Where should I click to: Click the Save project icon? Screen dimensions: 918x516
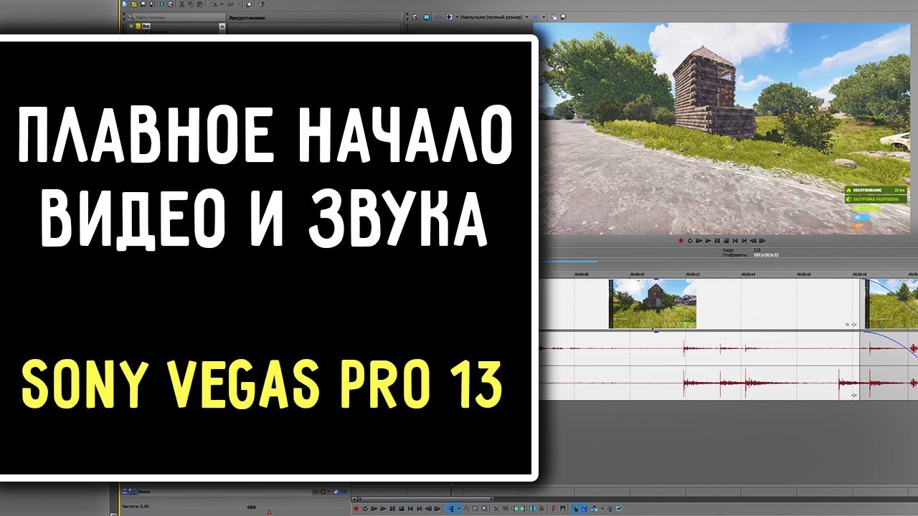click(x=143, y=4)
